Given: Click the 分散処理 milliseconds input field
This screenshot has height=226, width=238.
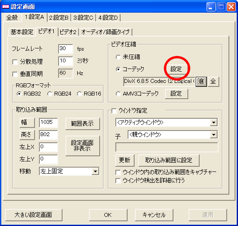Looking at the screenshot, I should coord(66,61).
